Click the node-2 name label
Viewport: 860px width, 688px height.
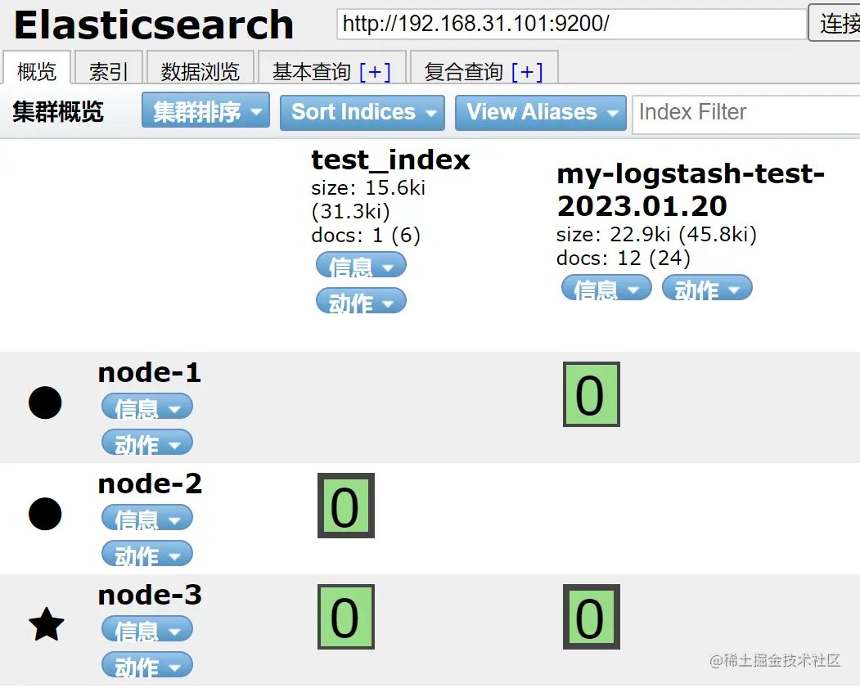150,483
